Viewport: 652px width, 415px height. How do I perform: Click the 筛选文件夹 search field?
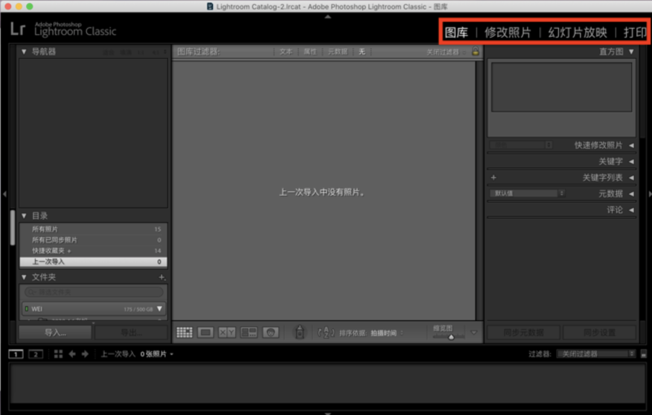click(94, 292)
